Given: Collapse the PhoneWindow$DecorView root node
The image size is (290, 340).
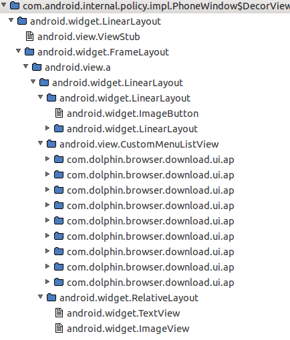Looking at the screenshot, I should (x=3, y=5).
